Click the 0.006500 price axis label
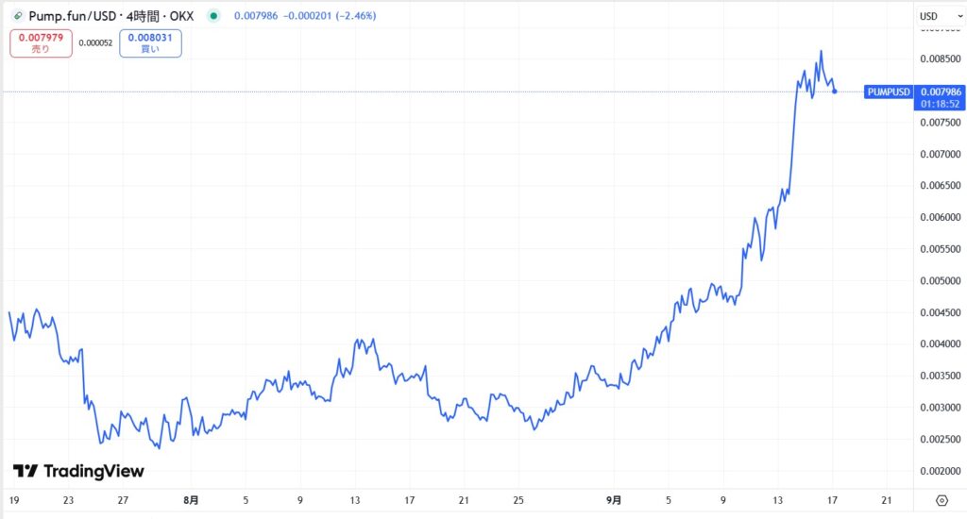 tap(941, 186)
